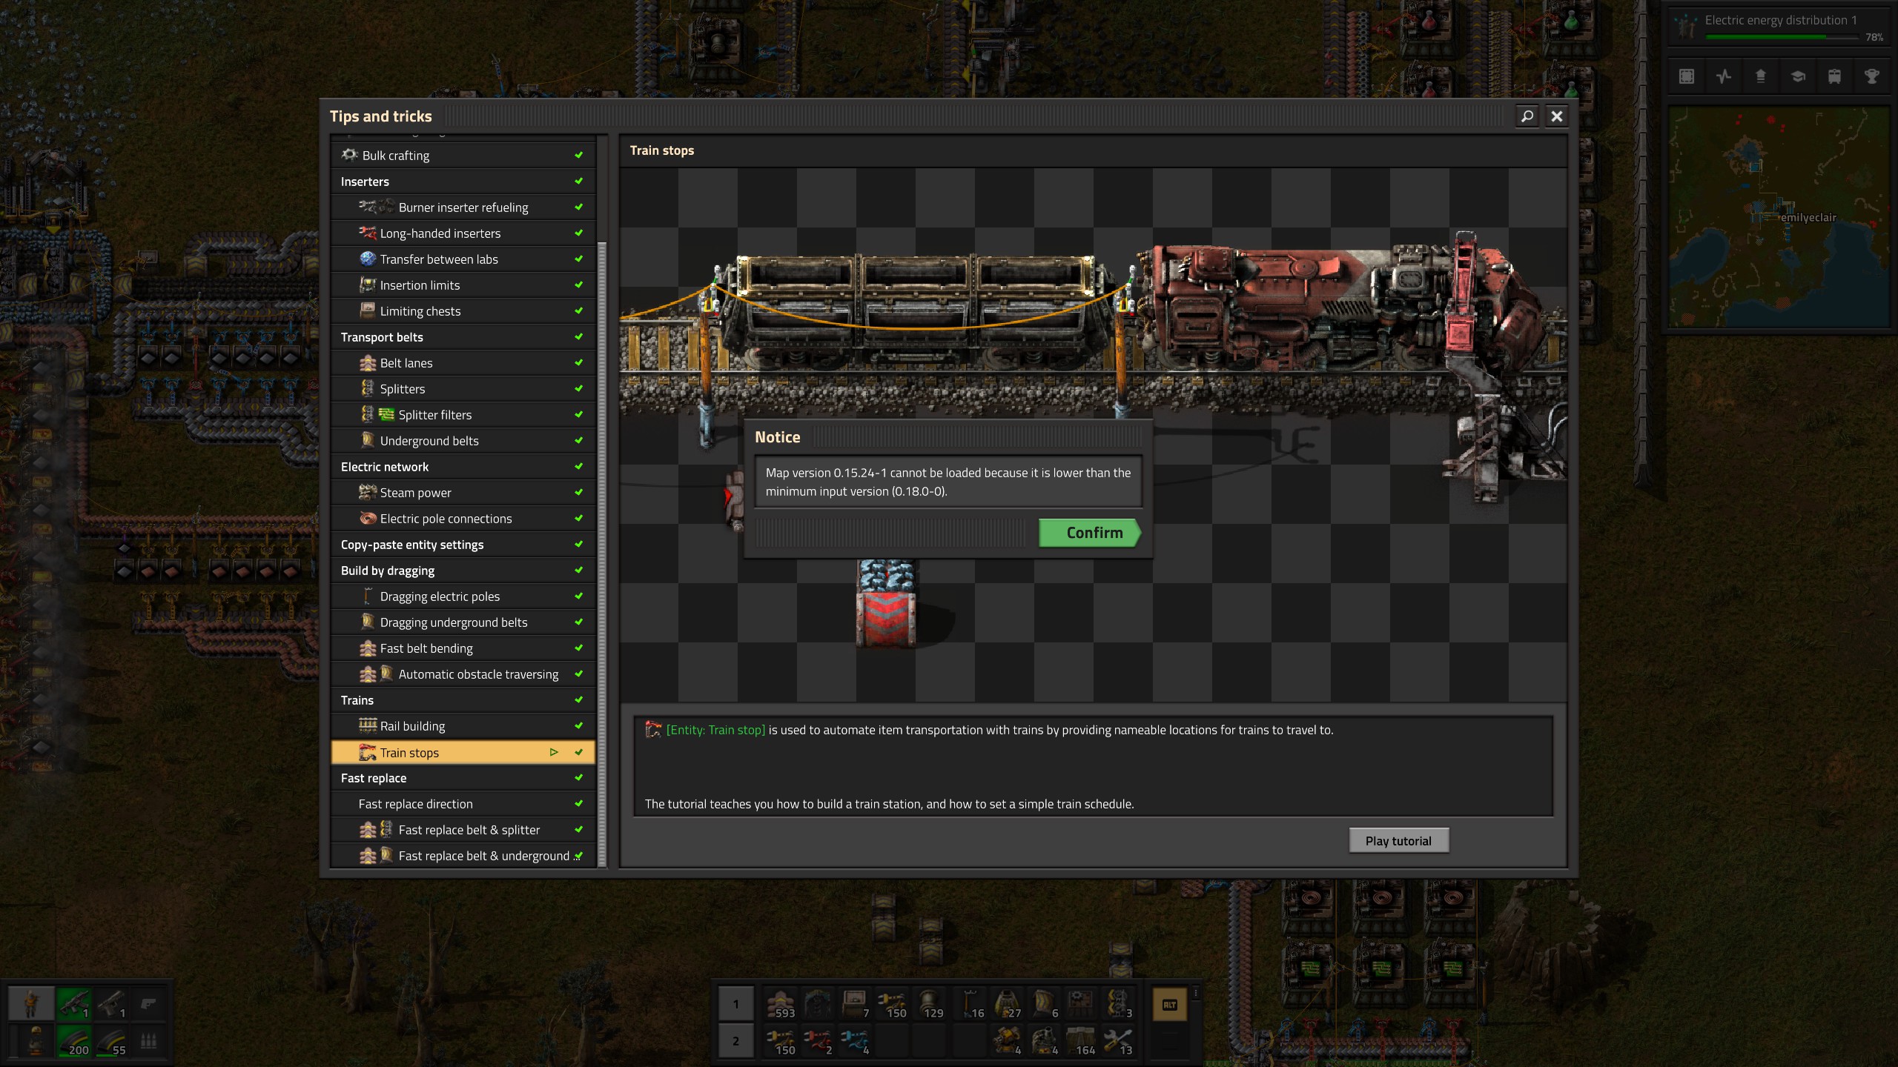Open the Belt lanes tip

463,363
